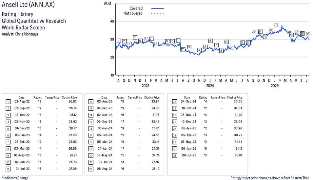The height and width of the screenshot is (180, 313).
Task: Click the *9 rating for 02-Aug-22
Action: 40,102
